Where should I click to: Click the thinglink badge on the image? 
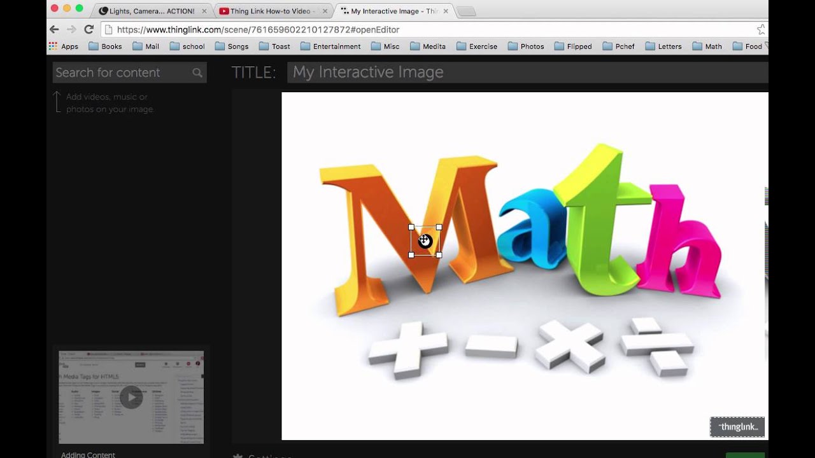coord(737,427)
